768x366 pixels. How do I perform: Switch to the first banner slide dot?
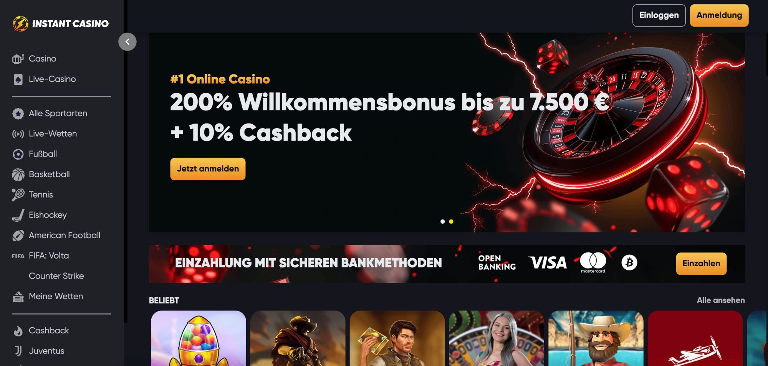tap(442, 222)
